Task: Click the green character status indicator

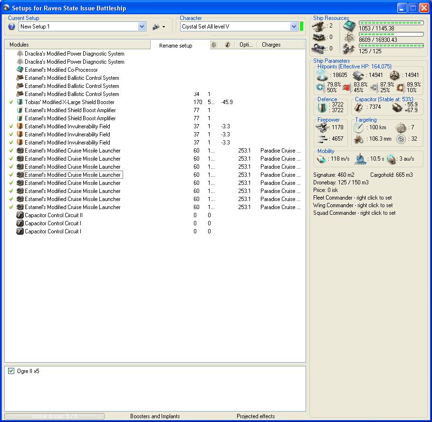Action: (302, 27)
